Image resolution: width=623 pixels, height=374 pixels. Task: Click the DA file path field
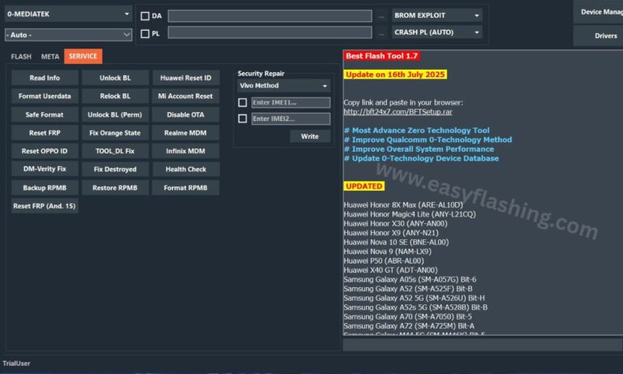(270, 16)
